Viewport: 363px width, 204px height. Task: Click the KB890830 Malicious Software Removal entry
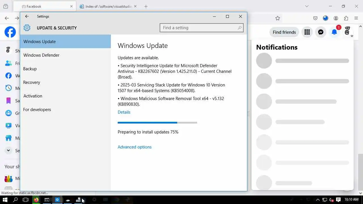click(171, 101)
